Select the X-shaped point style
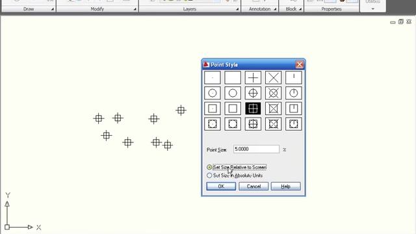This screenshot has height=234, width=416. [273, 77]
